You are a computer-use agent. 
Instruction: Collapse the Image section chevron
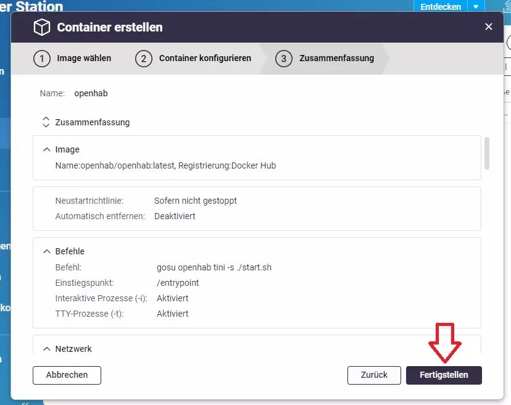tap(46, 149)
